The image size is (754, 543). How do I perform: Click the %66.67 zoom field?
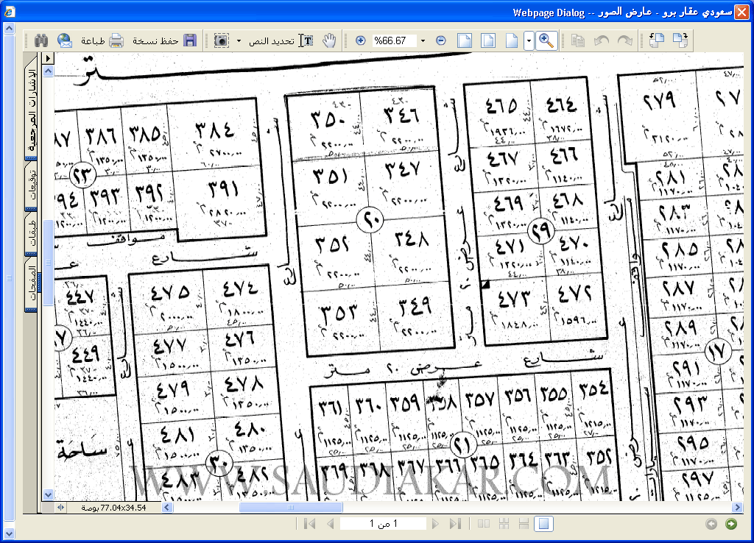coord(395,41)
